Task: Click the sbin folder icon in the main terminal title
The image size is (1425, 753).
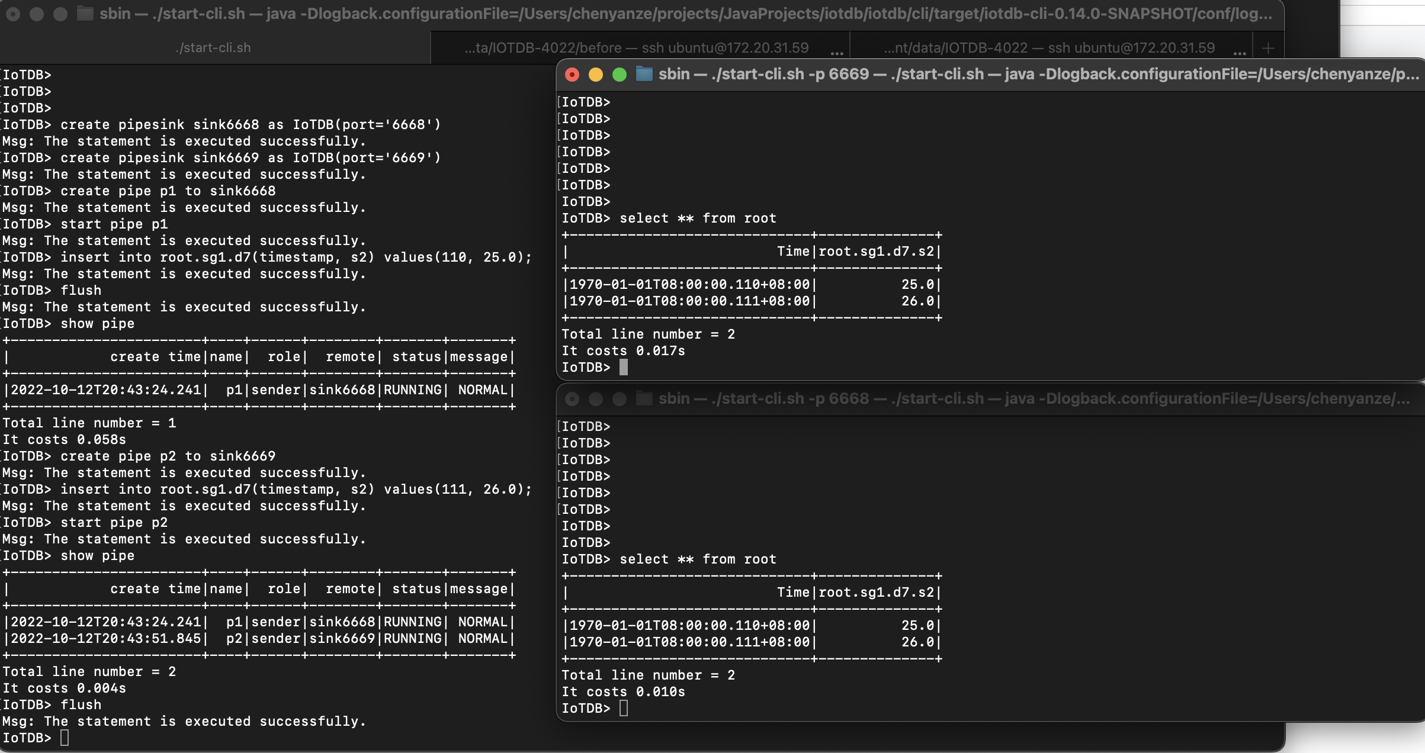Action: coord(85,14)
